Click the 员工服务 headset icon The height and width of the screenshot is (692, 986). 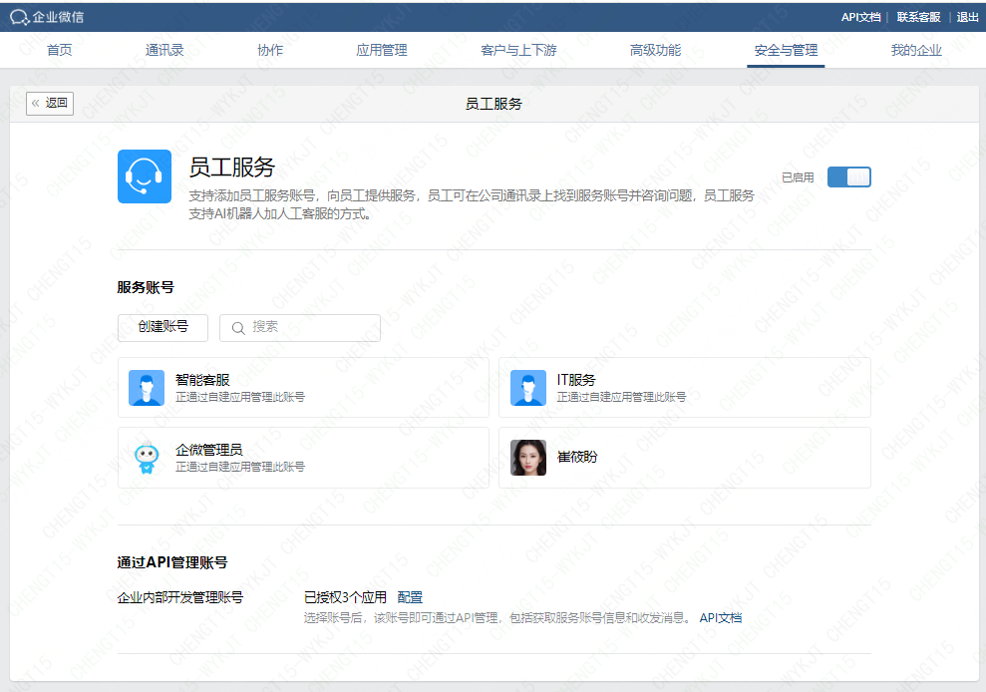coord(145,176)
